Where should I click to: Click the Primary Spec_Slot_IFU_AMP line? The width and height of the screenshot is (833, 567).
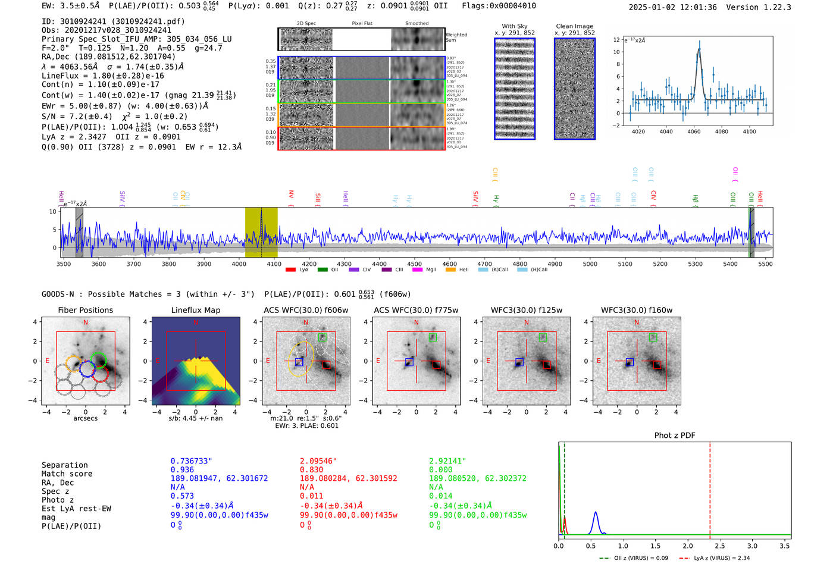coord(137,39)
